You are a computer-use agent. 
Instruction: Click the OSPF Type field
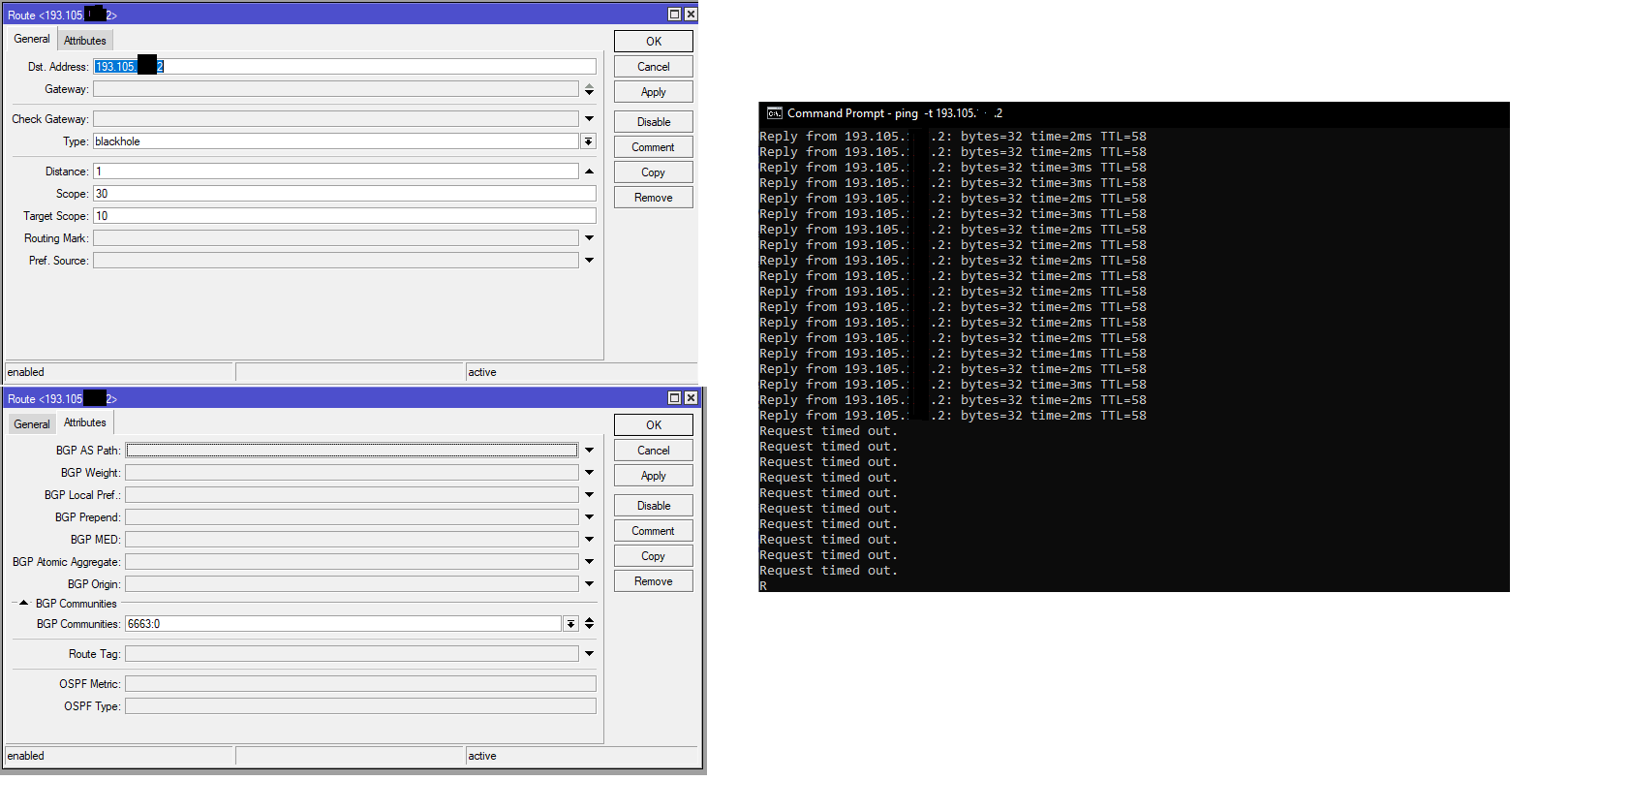click(x=361, y=706)
